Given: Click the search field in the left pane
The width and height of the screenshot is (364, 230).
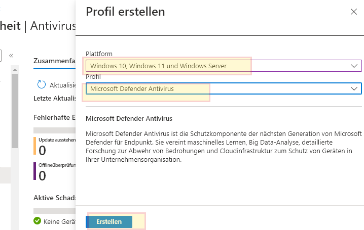Looking at the screenshot, I should [x=2, y=56].
